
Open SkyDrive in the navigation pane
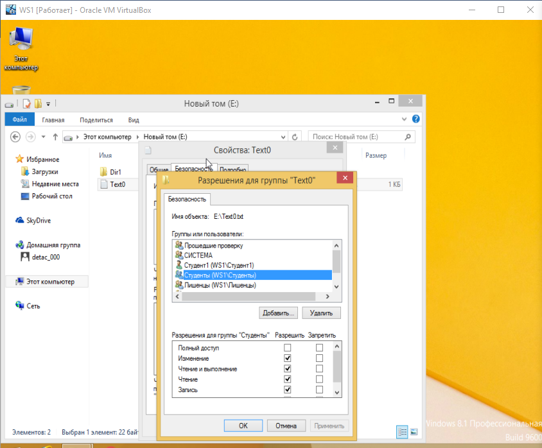[x=38, y=221]
